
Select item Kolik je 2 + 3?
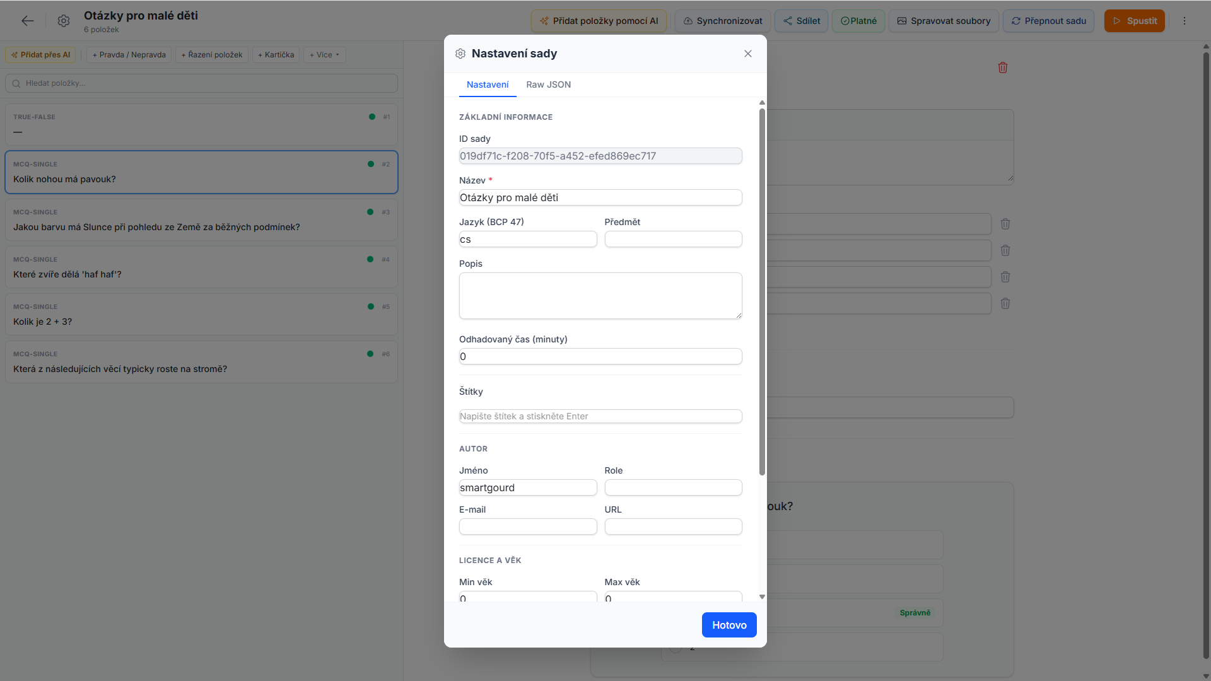click(x=201, y=314)
